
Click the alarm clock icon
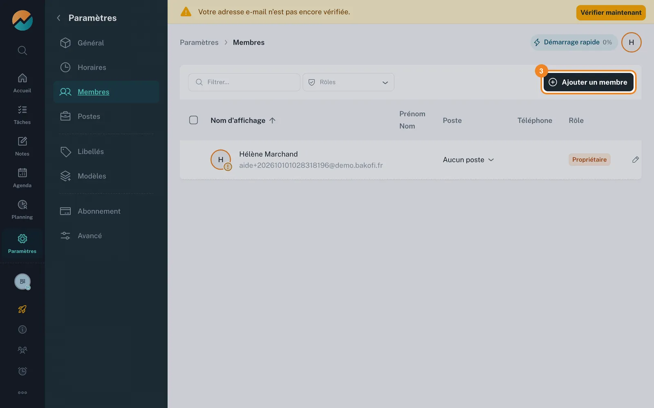click(22, 371)
